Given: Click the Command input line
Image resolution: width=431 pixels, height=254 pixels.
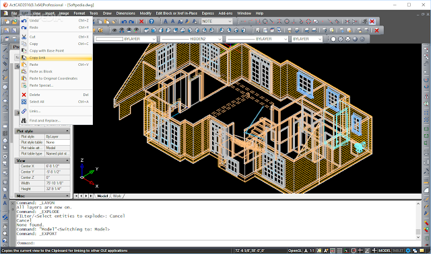Looking at the screenshot, I should [217, 243].
